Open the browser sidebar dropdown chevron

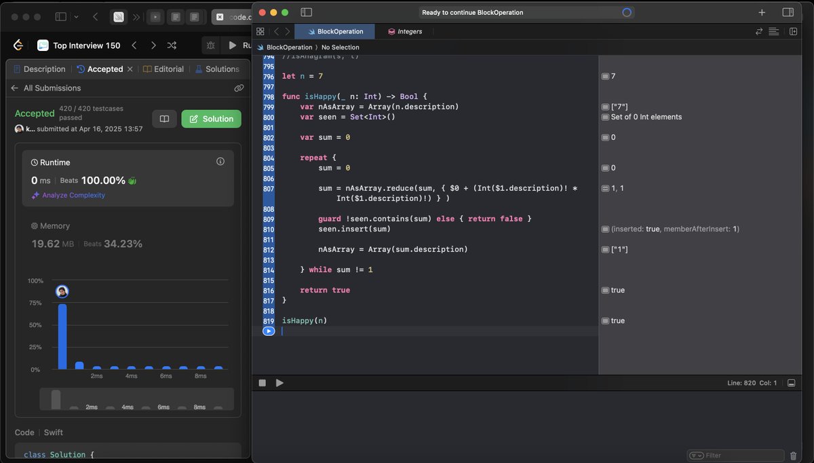(76, 17)
